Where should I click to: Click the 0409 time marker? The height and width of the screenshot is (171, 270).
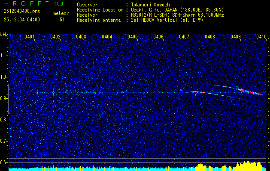coord(236,36)
